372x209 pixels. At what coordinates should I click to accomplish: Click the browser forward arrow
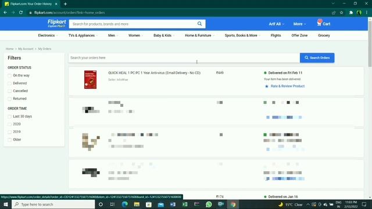13,13
